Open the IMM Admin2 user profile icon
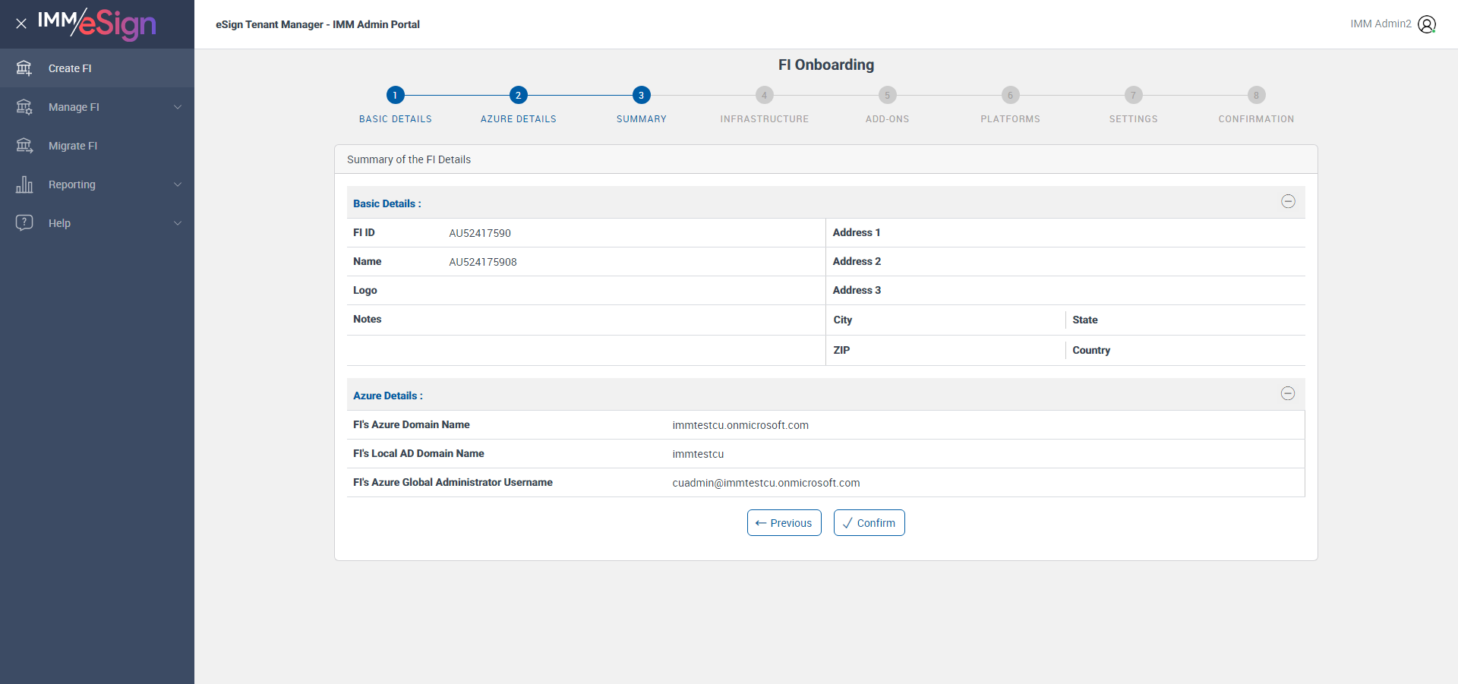The width and height of the screenshot is (1458, 684). [1427, 24]
